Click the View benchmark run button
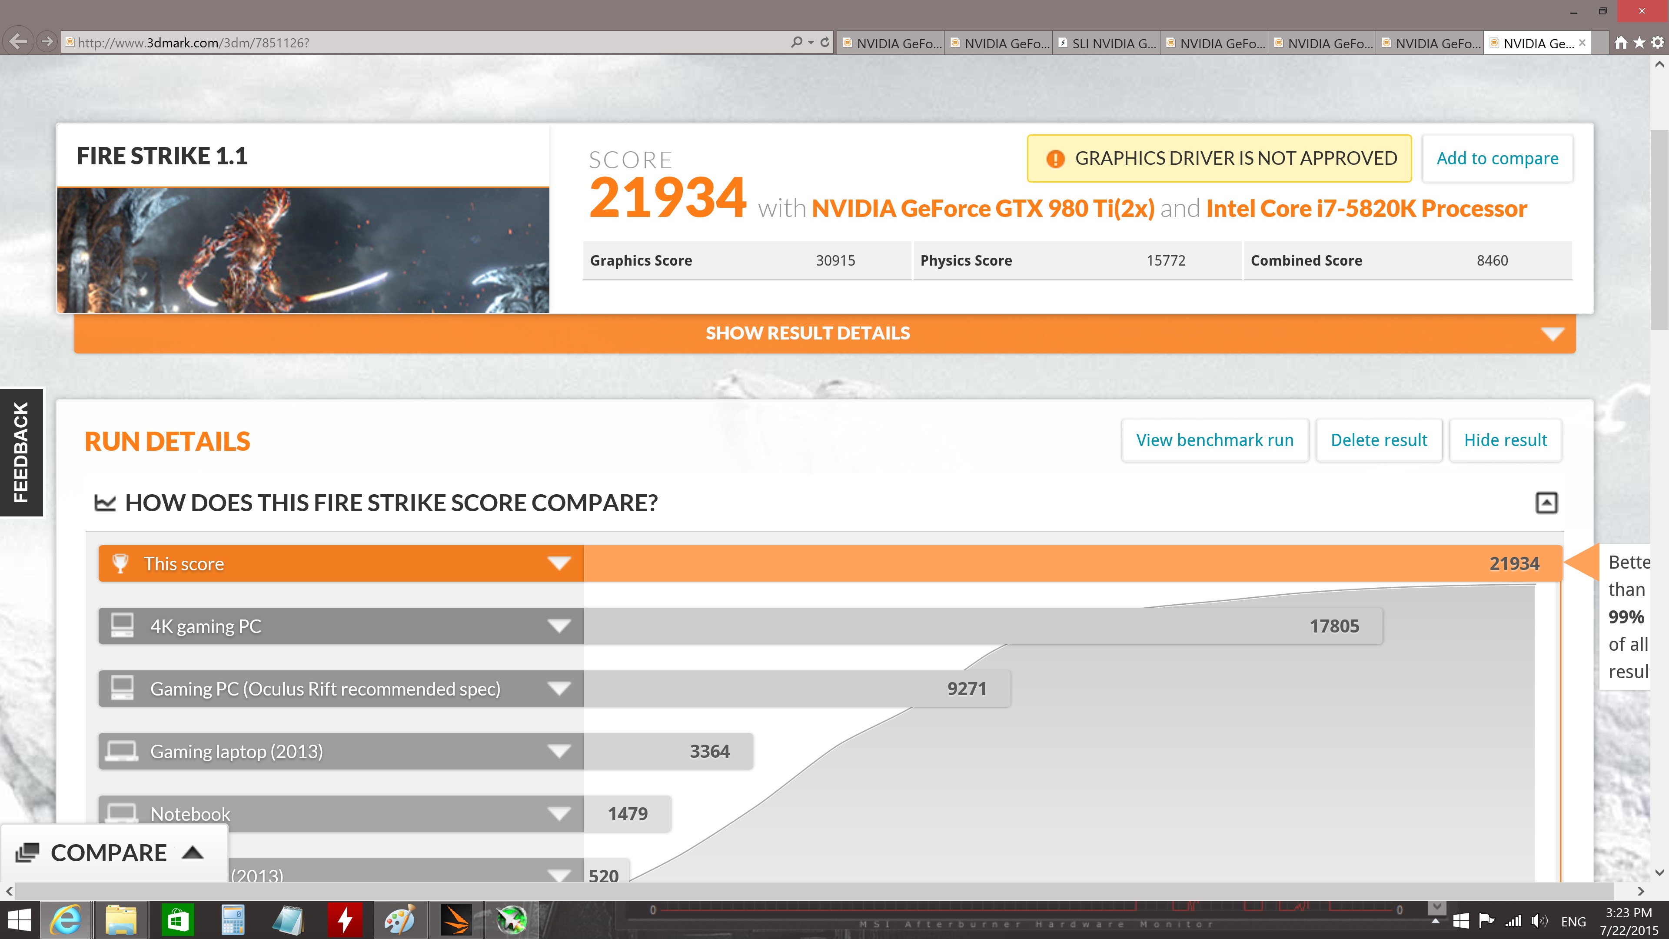The width and height of the screenshot is (1669, 939). [1214, 440]
